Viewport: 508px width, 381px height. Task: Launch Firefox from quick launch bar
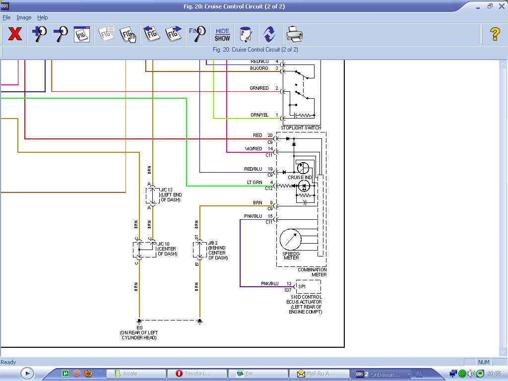(x=88, y=374)
